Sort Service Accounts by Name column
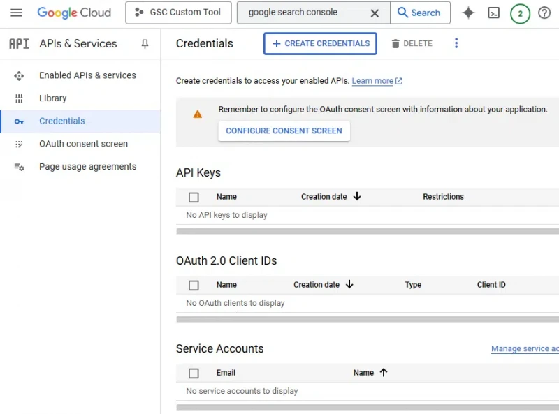 pos(363,373)
